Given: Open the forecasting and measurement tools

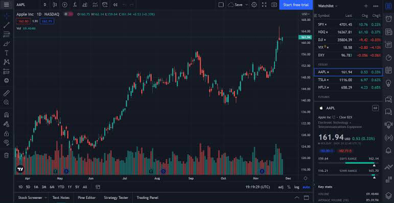Looking at the screenshot, I should [x=7, y=71].
